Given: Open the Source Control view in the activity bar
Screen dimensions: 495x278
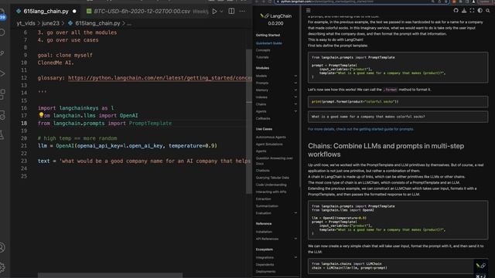Looking at the screenshot, I should 2,53.
